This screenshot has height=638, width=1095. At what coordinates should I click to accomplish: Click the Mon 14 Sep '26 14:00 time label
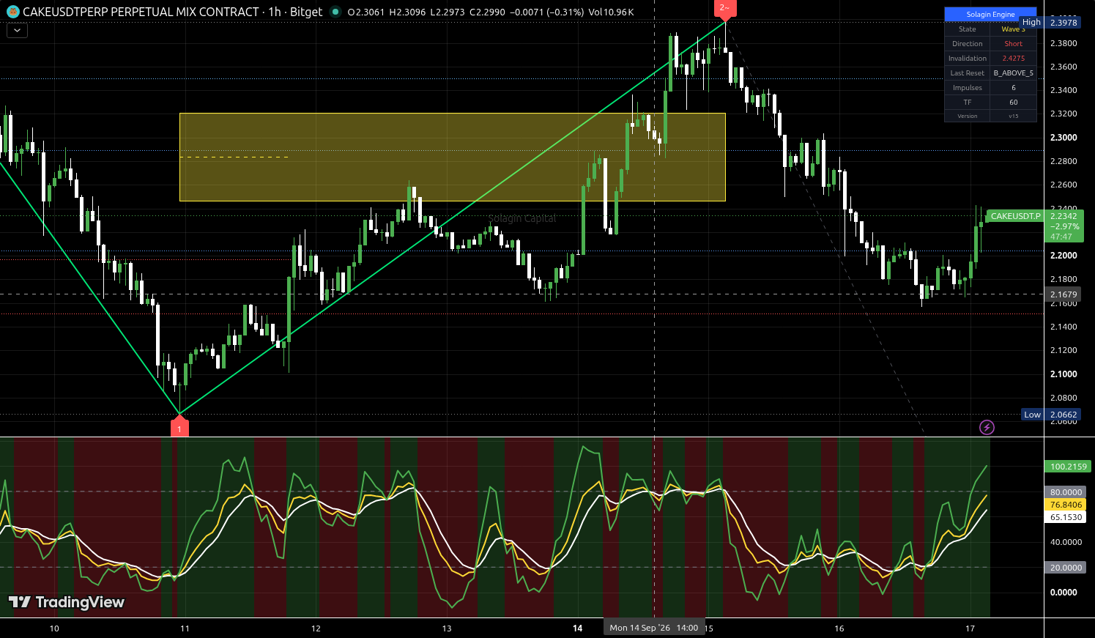[x=654, y=628]
